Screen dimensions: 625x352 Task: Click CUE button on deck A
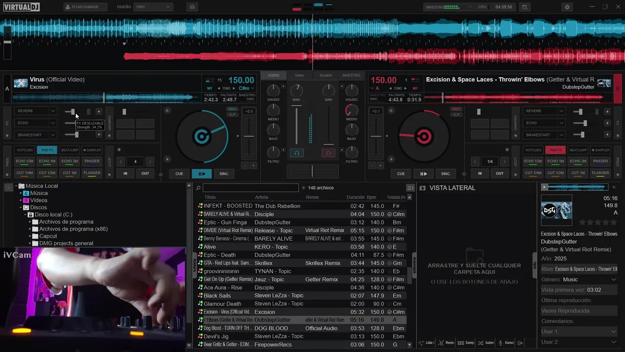pyautogui.click(x=179, y=174)
